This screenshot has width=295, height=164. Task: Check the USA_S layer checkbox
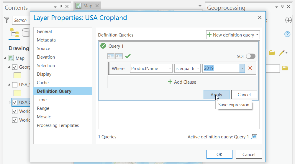tap(15, 85)
